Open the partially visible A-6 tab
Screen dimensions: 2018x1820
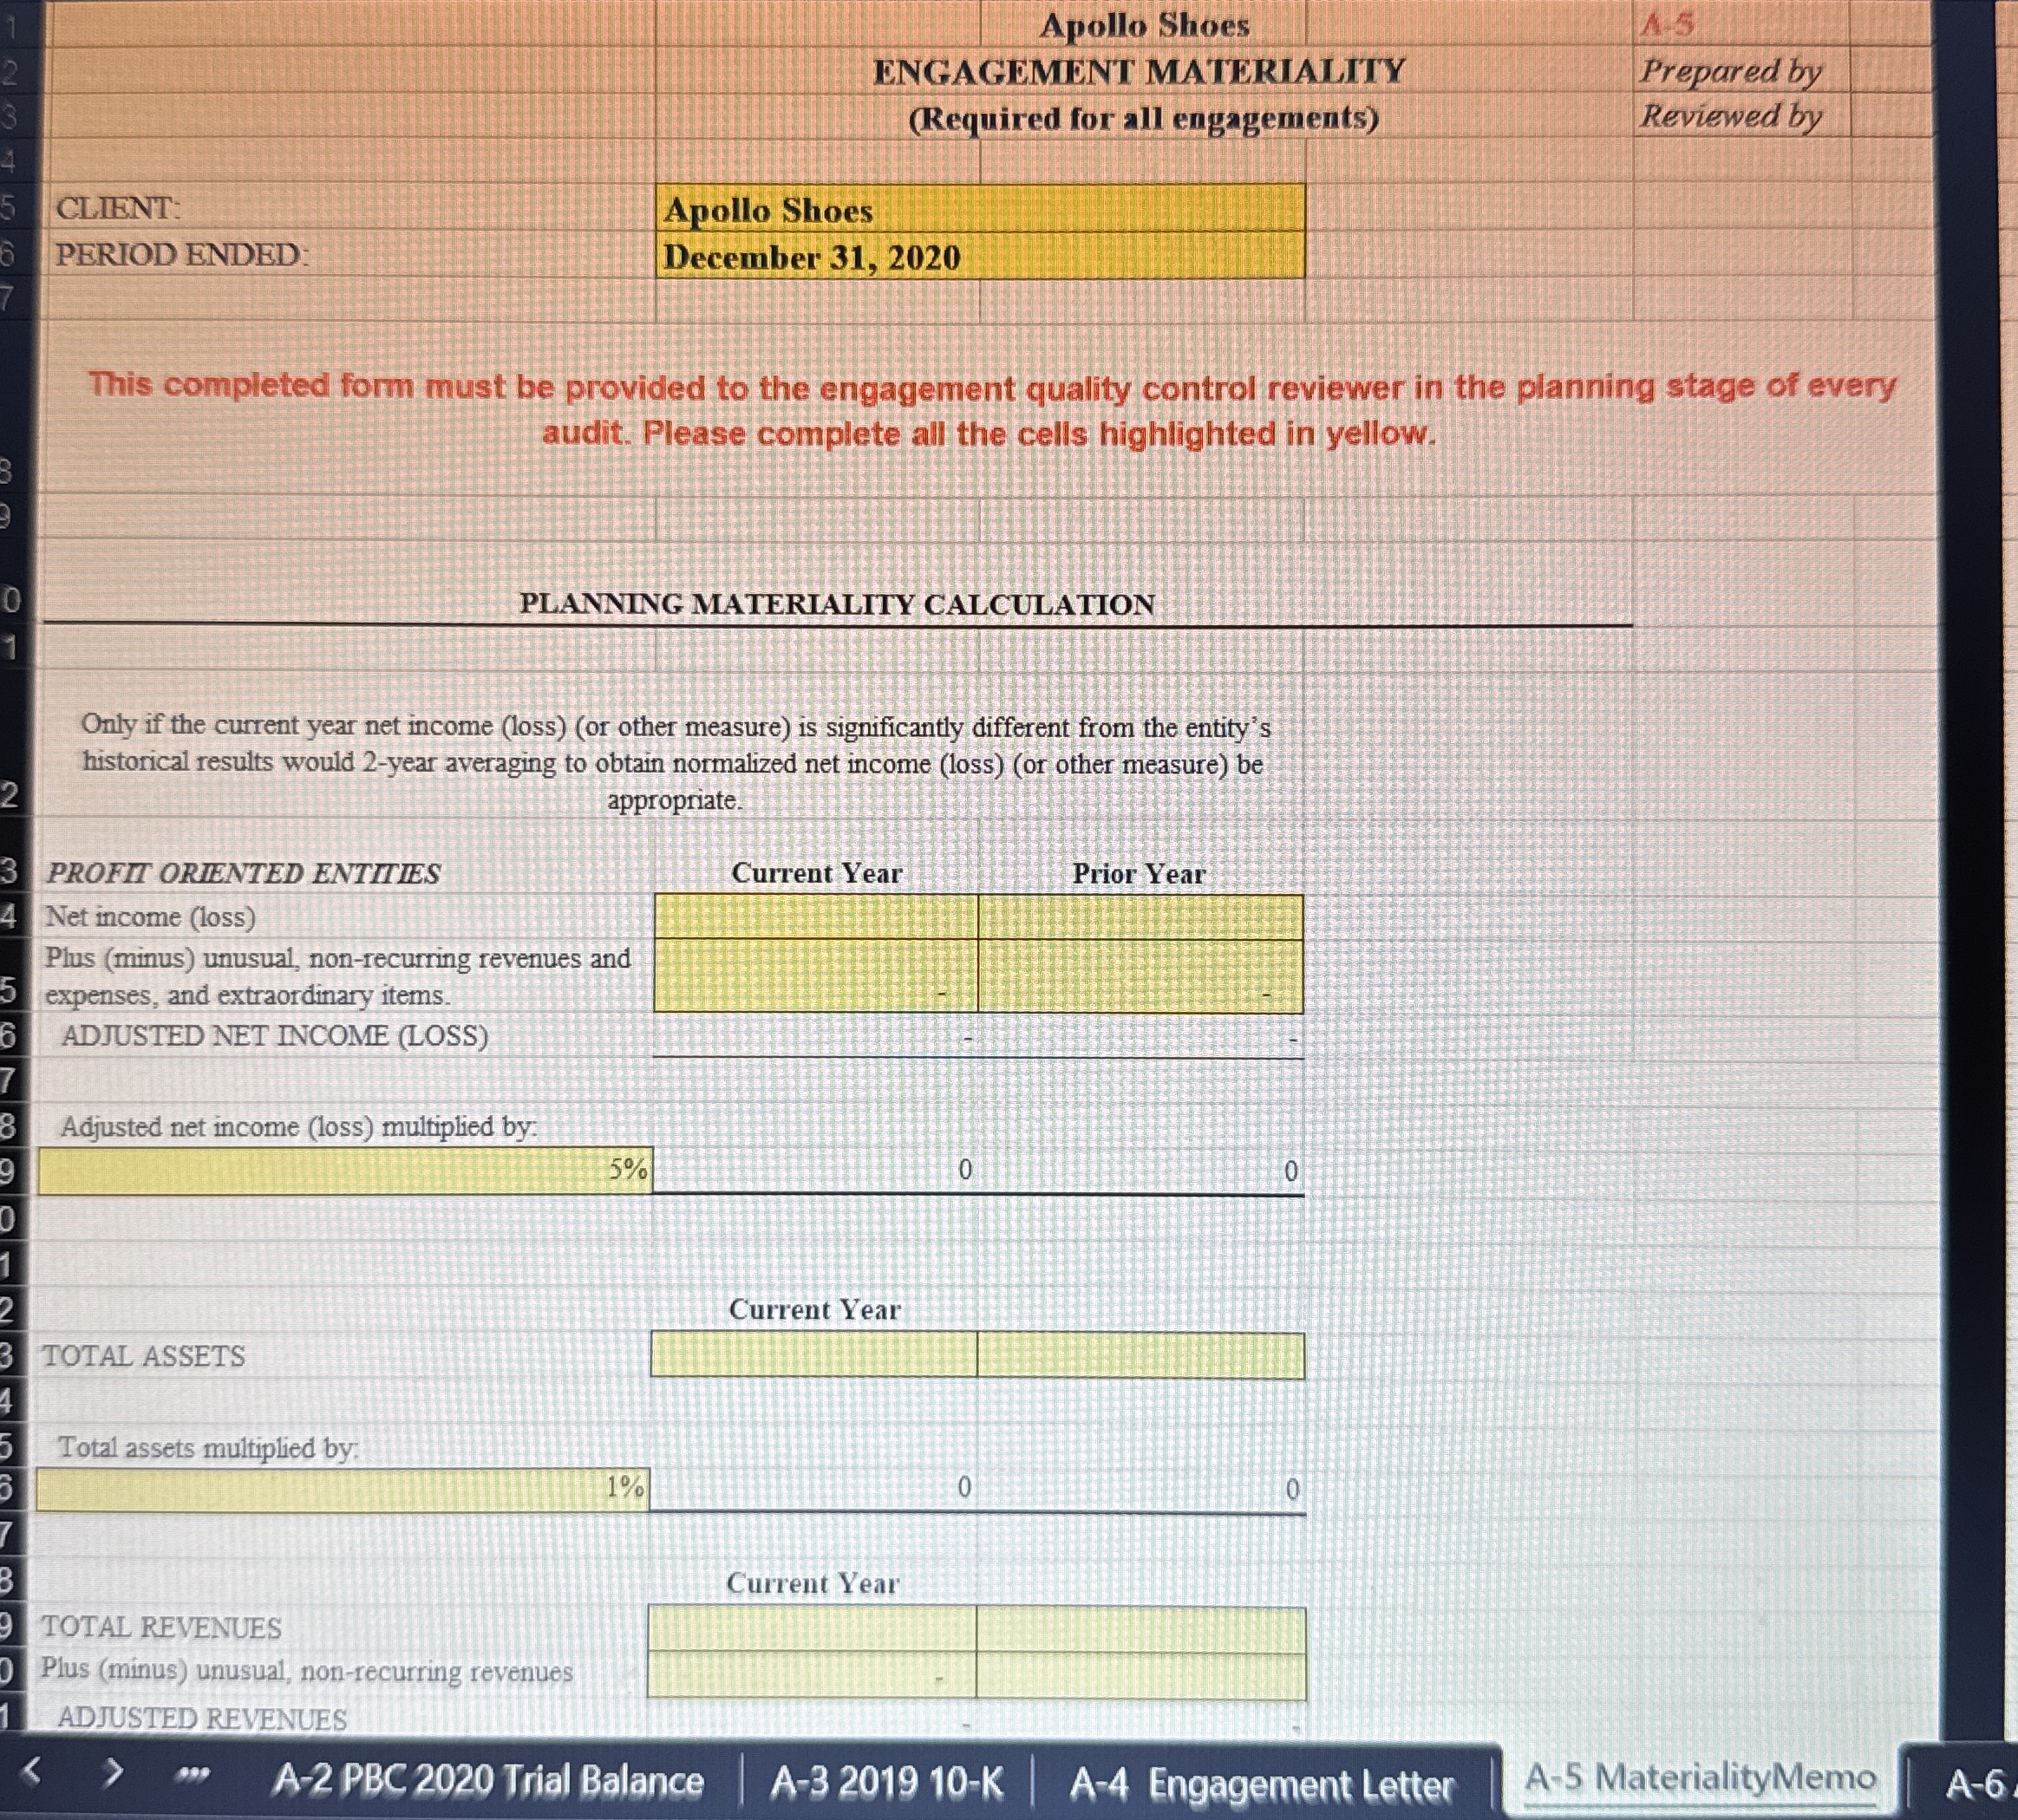[x=1975, y=1782]
